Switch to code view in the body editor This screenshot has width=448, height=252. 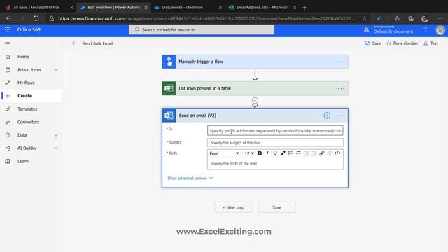337,153
